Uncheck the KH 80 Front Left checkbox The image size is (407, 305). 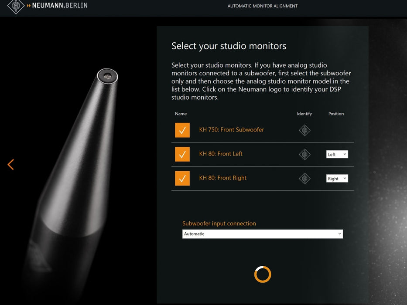[182, 154]
